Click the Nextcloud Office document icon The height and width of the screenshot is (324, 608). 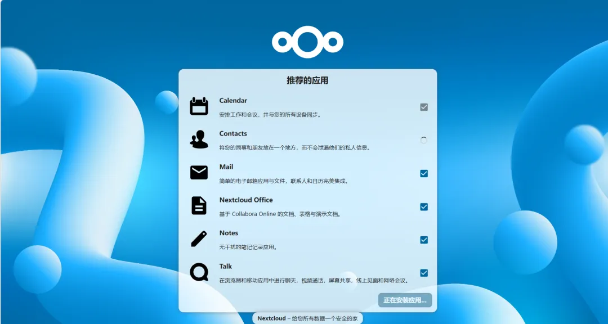point(199,205)
